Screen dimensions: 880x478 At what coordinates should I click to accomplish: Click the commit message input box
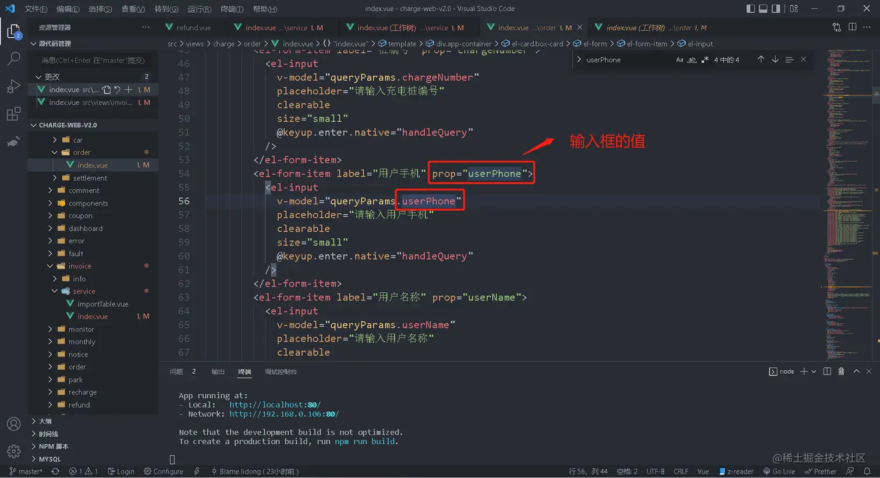tap(93, 61)
